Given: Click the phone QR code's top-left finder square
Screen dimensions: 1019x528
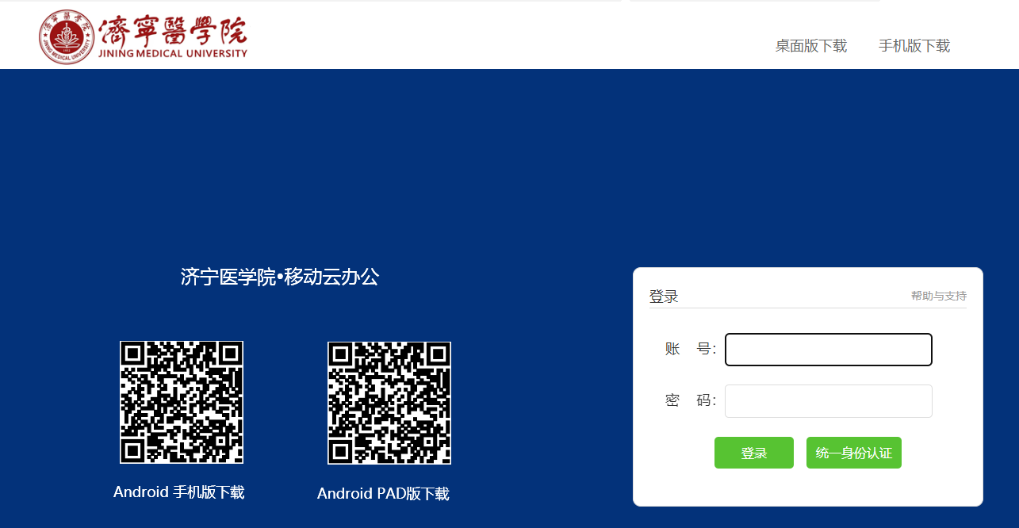Looking at the screenshot, I should [x=133, y=354].
